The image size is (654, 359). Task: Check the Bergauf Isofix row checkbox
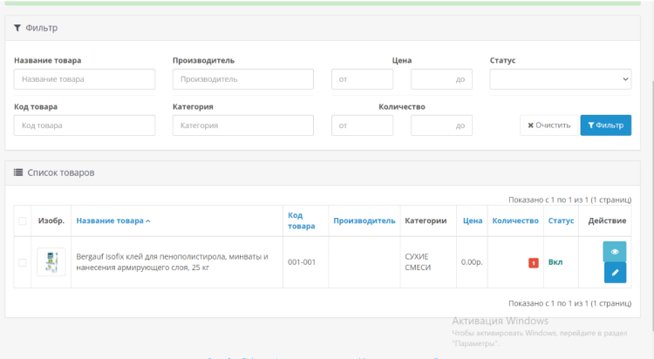23,262
